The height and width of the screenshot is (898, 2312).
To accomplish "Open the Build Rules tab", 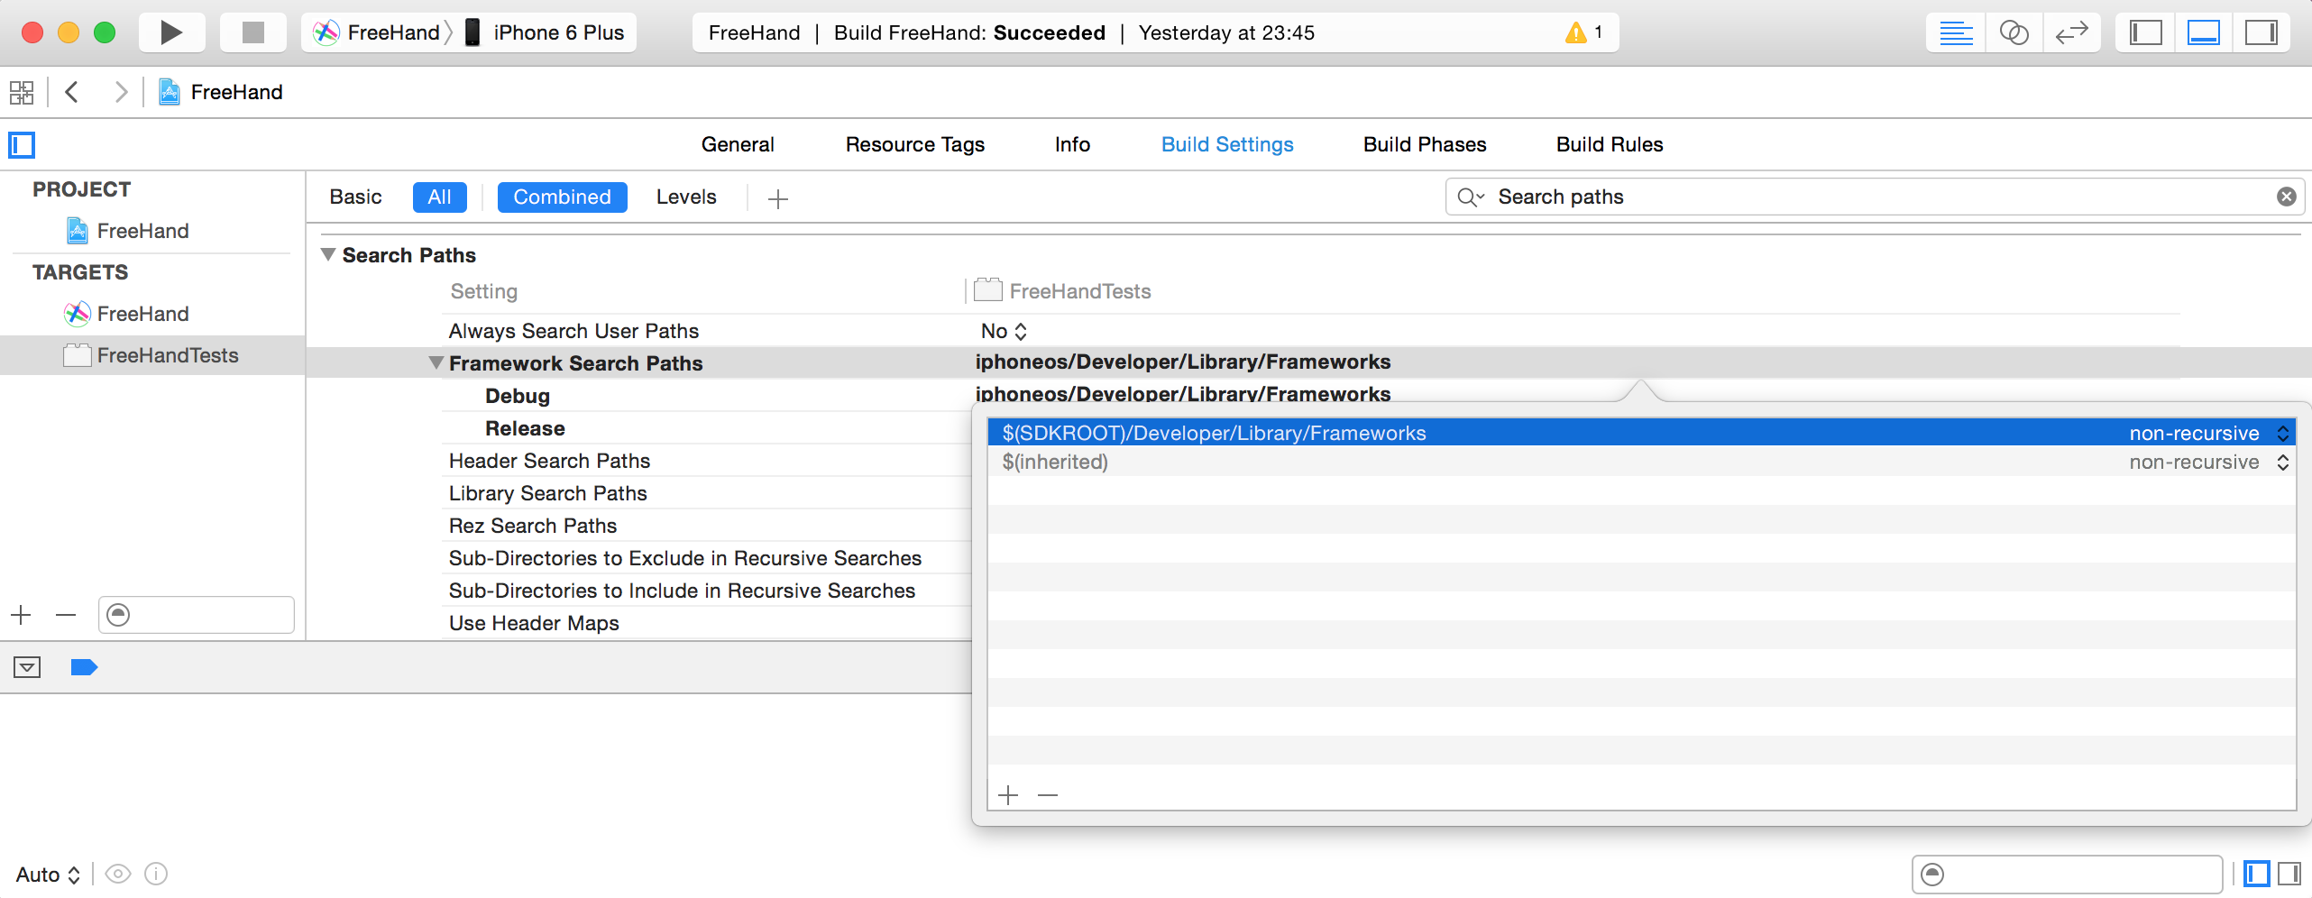I will coord(1610,144).
